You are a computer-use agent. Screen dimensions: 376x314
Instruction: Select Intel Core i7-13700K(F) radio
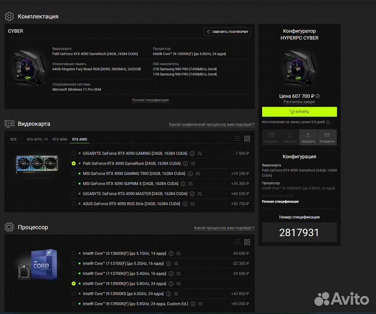(x=73, y=273)
